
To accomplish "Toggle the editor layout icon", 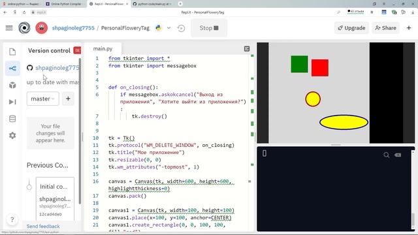I will [x=247, y=48].
